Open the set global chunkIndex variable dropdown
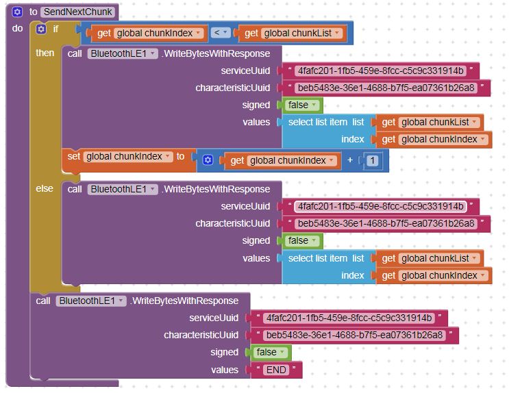The image size is (509, 393). (x=128, y=156)
